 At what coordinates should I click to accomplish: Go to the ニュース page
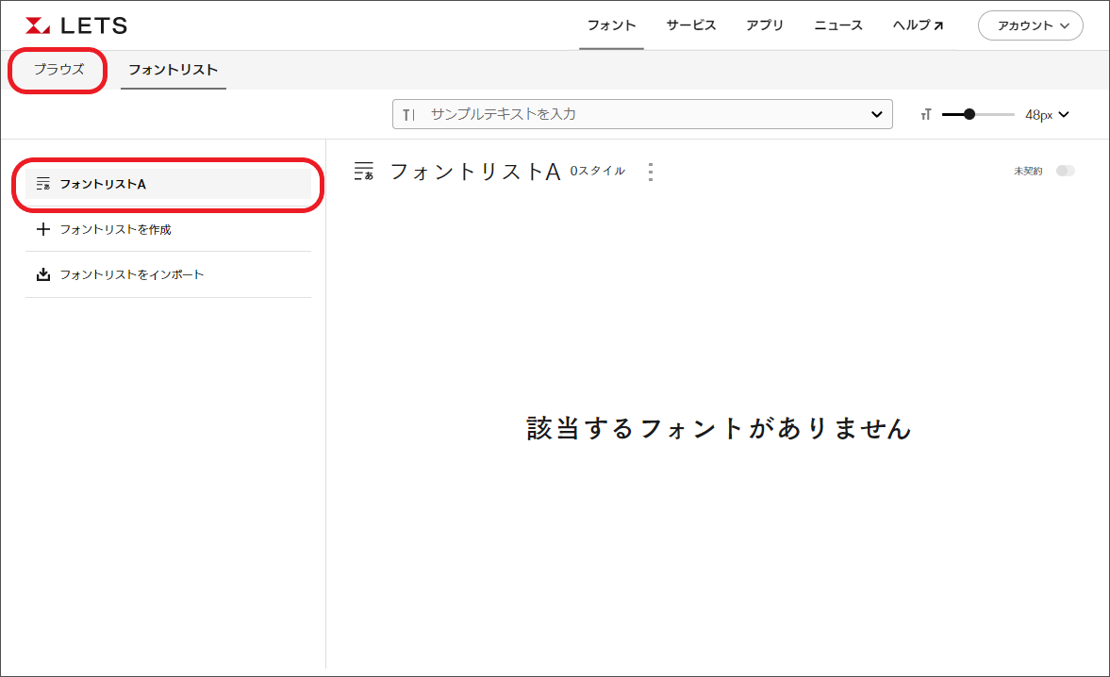tap(837, 25)
